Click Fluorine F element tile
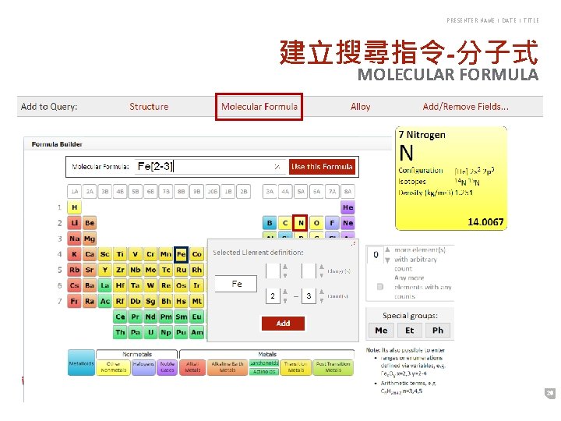 click(x=332, y=223)
